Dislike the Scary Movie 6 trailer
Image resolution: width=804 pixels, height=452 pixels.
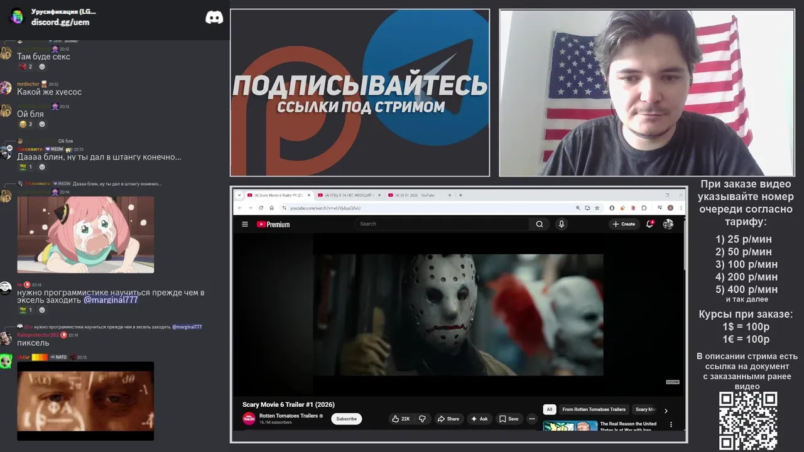click(x=423, y=419)
